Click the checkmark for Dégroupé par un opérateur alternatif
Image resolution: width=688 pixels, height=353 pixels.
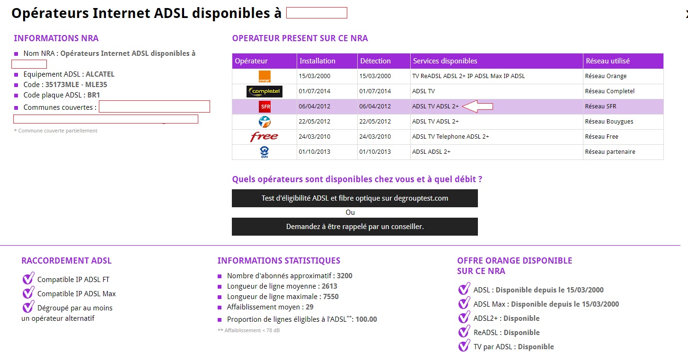(28, 307)
